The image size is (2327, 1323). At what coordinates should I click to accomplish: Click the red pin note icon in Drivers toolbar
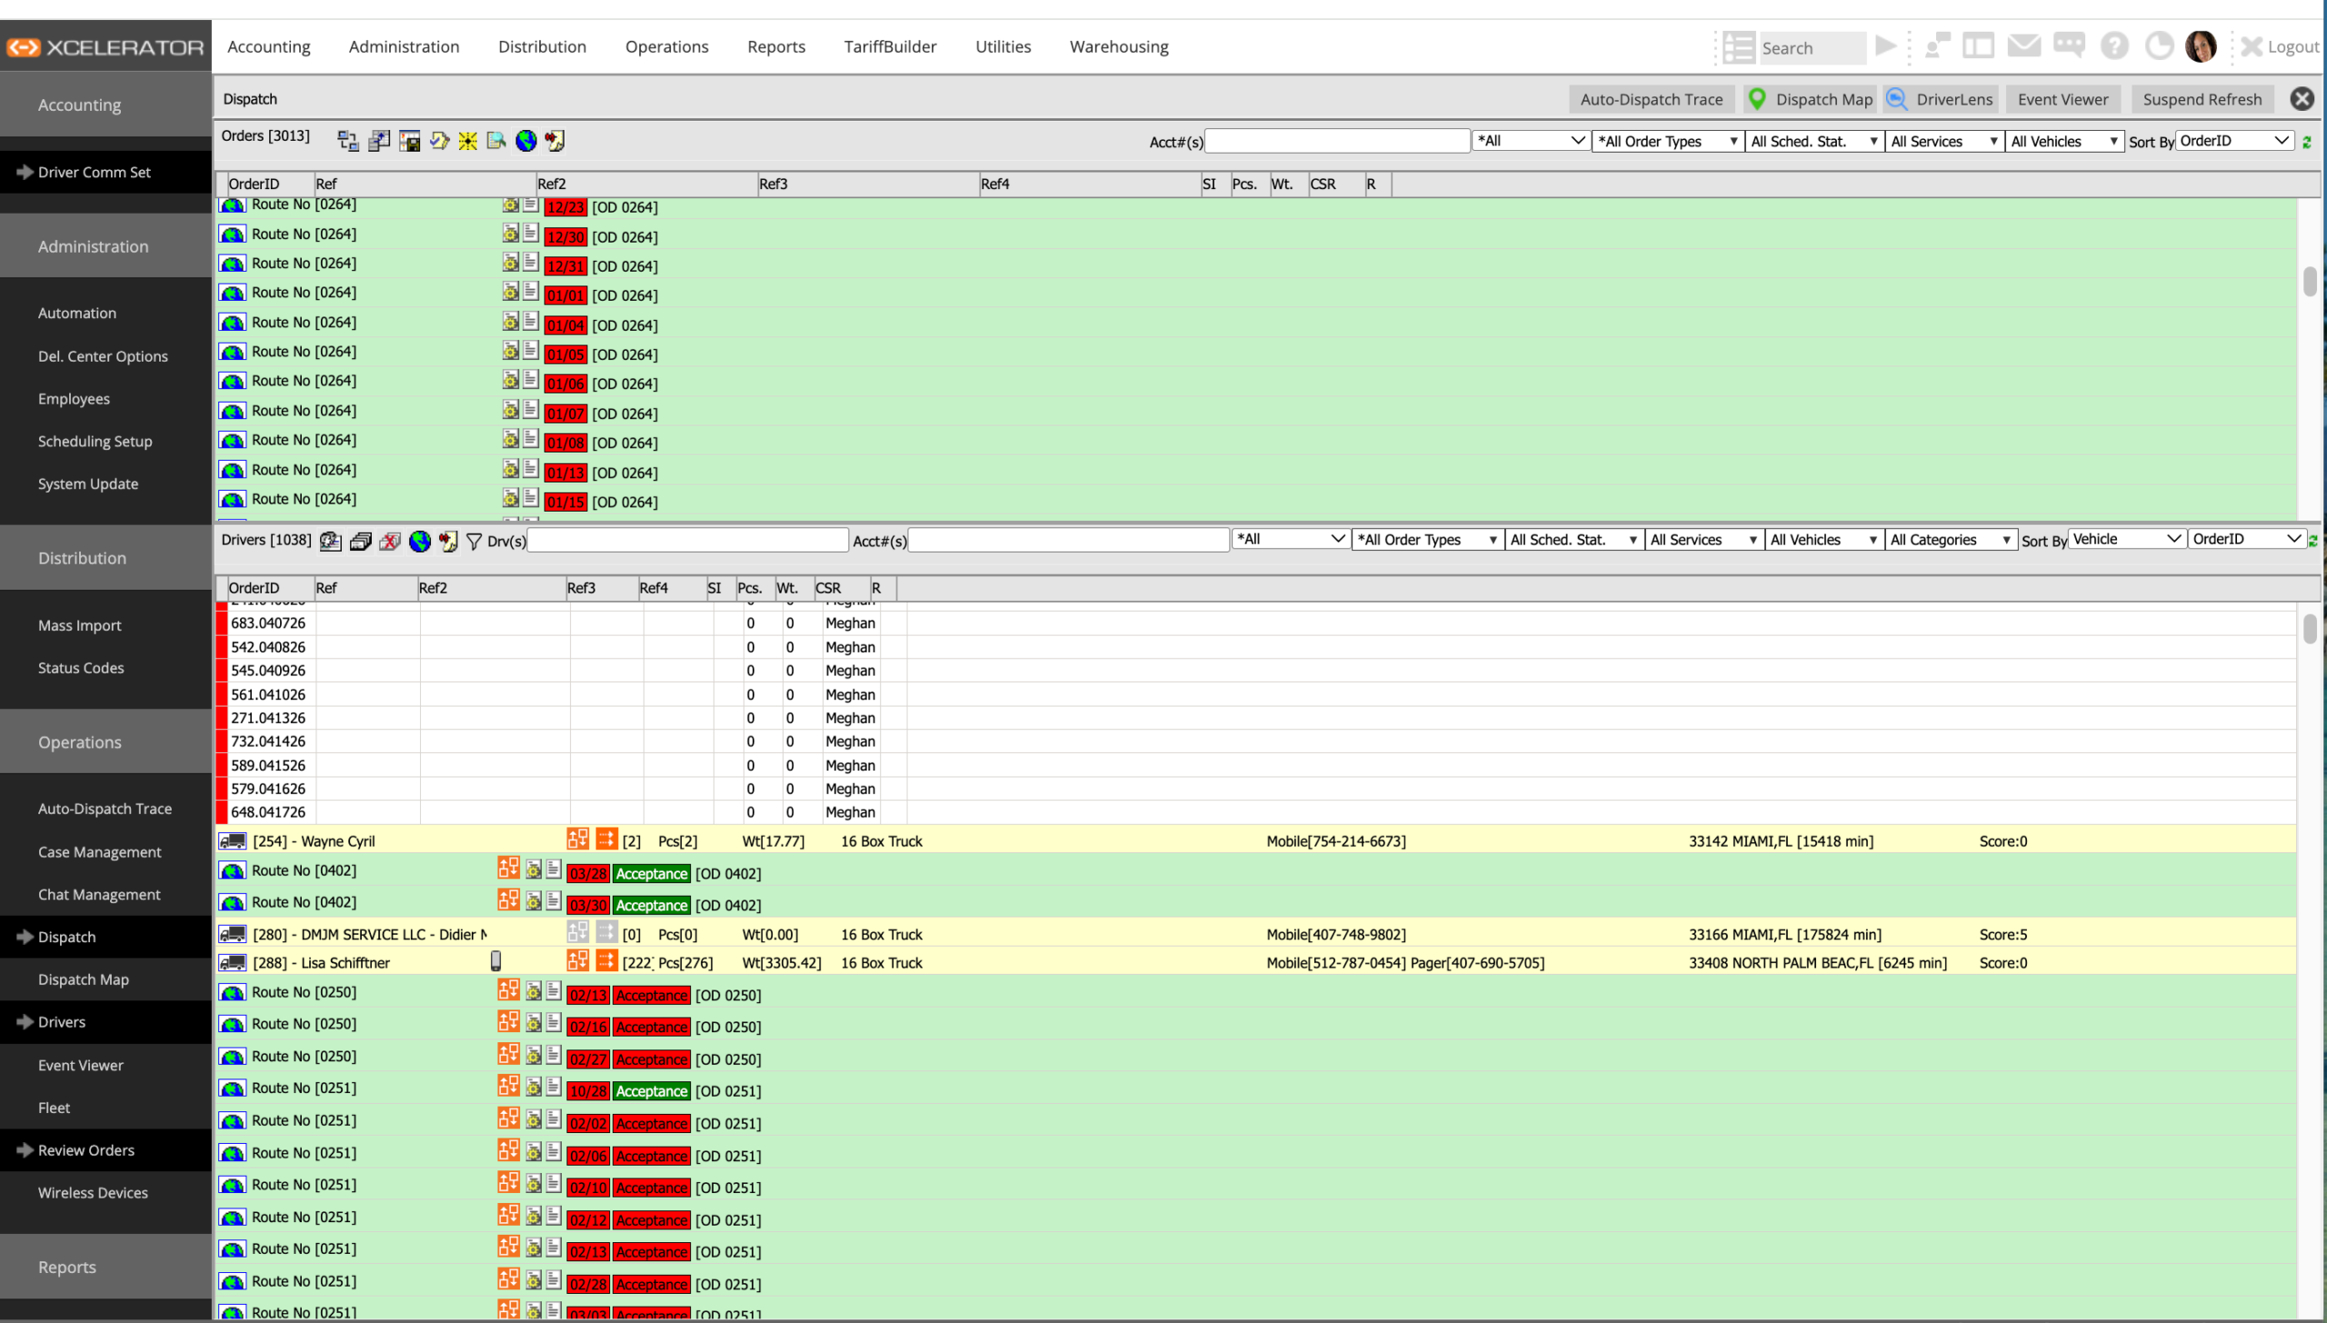tap(448, 542)
